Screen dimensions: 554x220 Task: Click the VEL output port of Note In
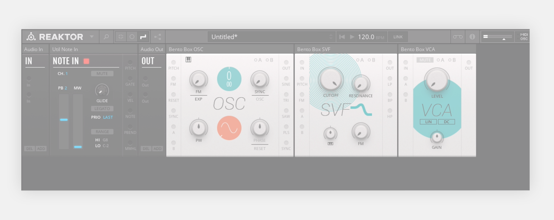tap(130, 95)
